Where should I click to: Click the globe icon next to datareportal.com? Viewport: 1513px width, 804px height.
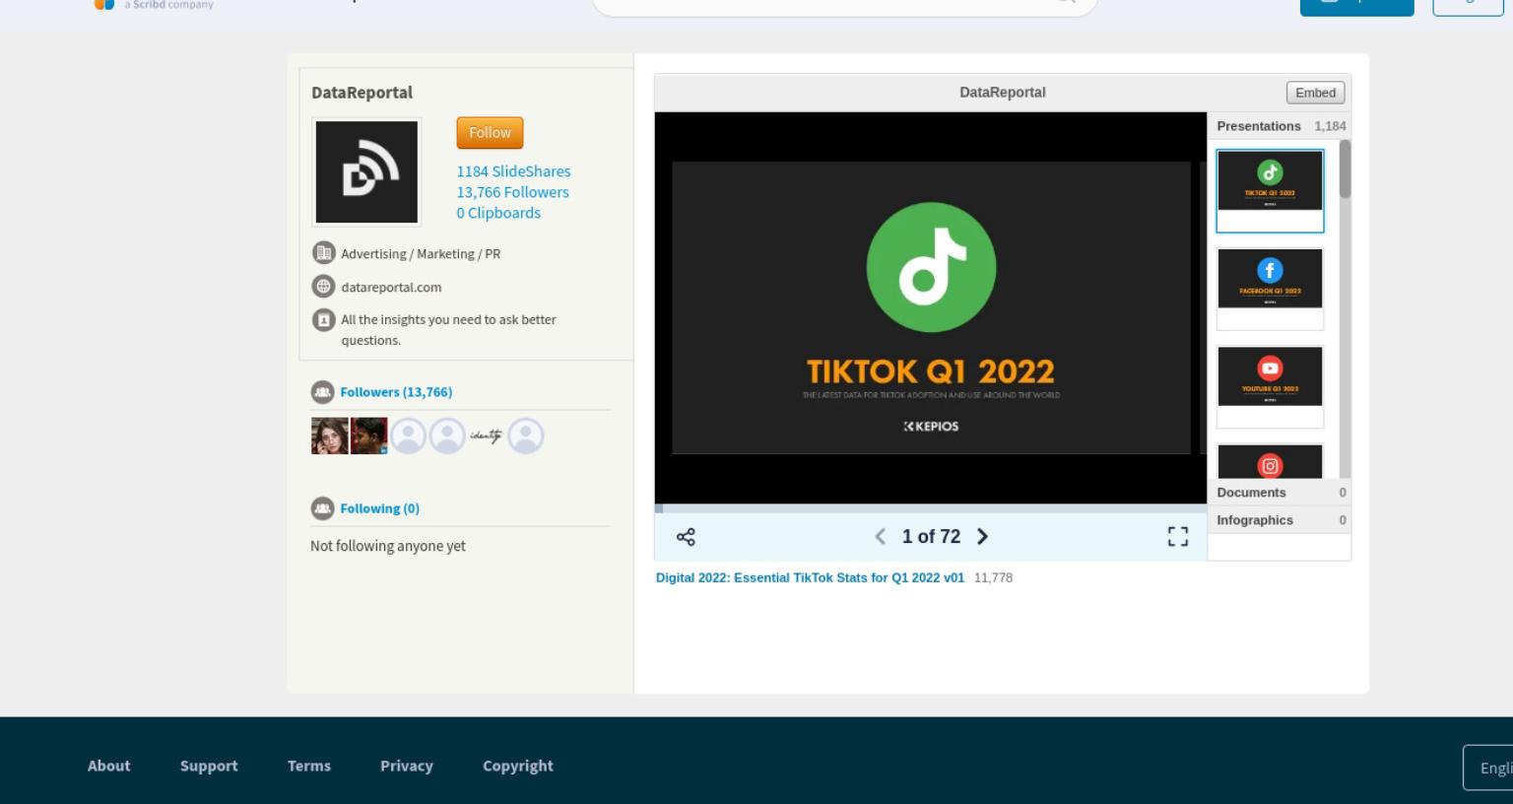(x=323, y=287)
